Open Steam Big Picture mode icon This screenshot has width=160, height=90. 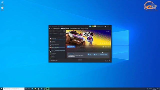click(105, 26)
